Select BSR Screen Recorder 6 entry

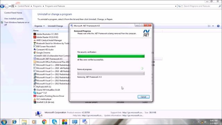(46, 47)
